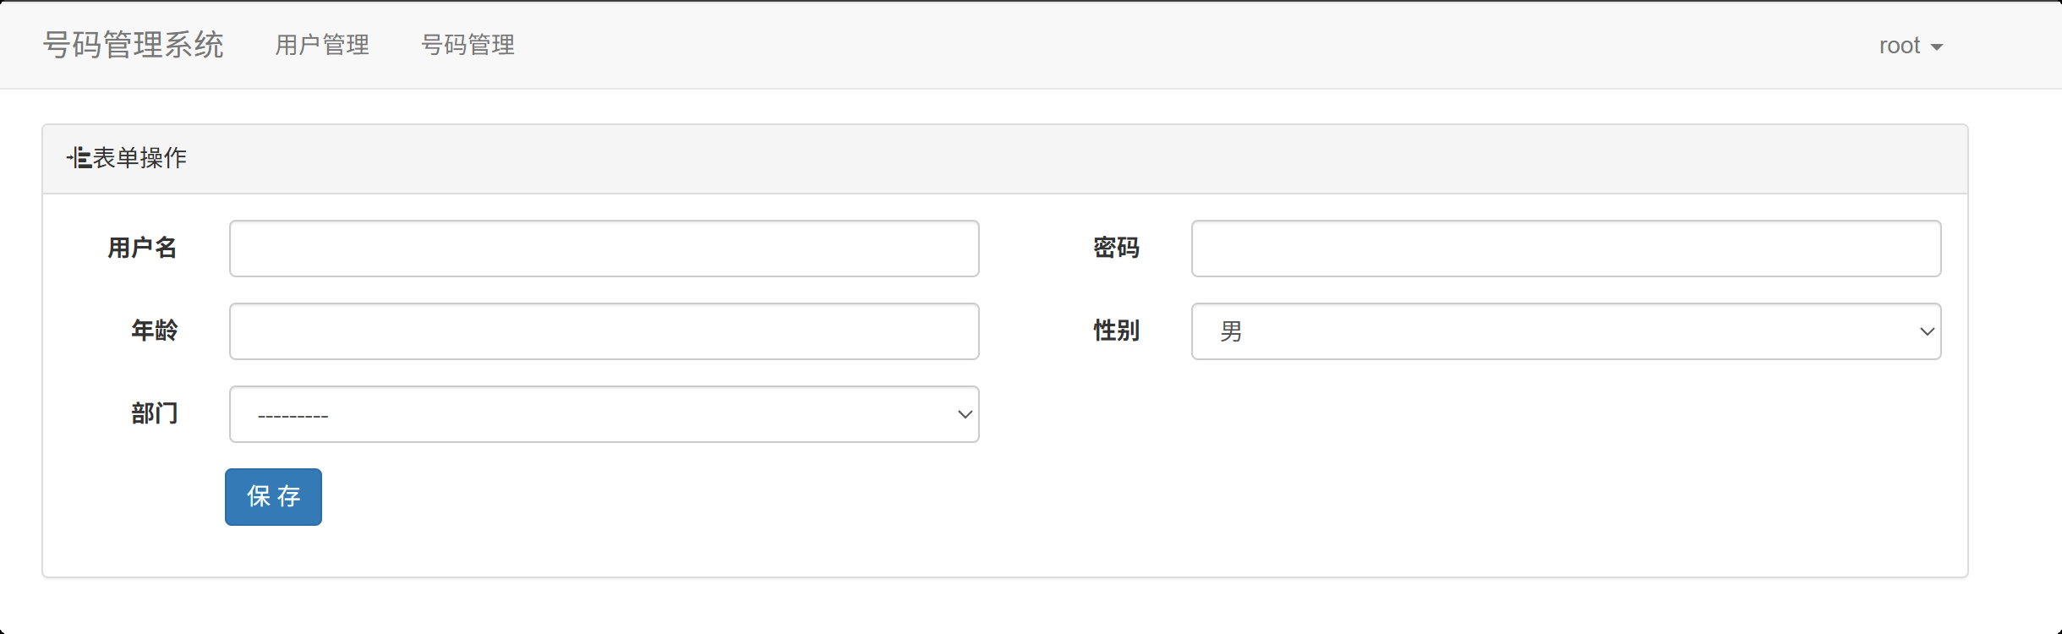Open the 部门 dropdown selector

604,414
